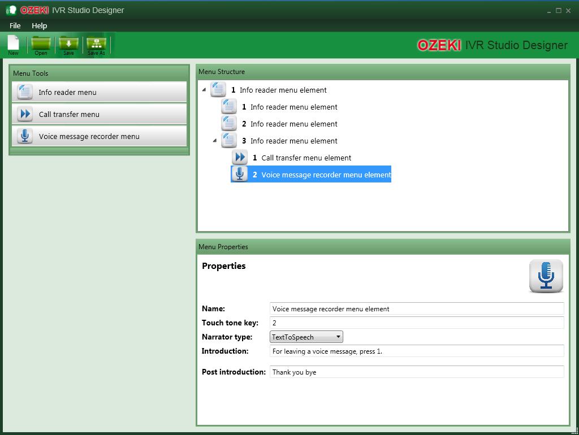Select child '1 Info reader menu element' row
This screenshot has width=579, height=435.
[x=279, y=107]
